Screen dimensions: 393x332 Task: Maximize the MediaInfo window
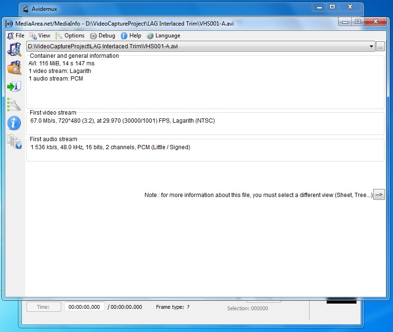pos(358,21)
